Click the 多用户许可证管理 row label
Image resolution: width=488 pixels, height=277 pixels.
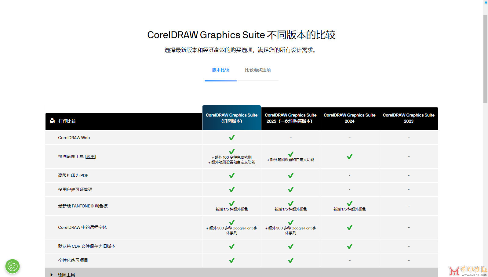75,189
